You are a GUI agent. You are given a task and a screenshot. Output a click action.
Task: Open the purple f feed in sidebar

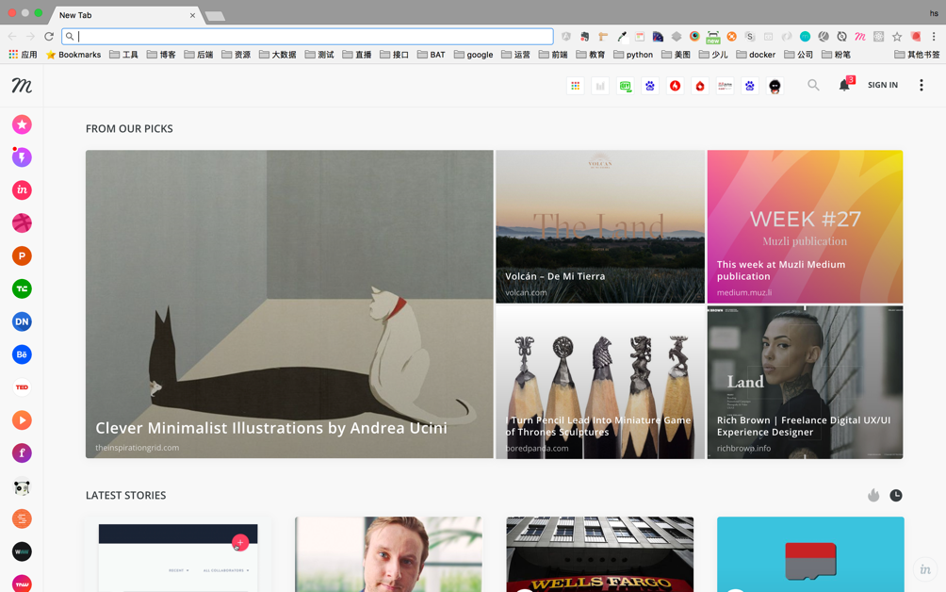coord(22,452)
